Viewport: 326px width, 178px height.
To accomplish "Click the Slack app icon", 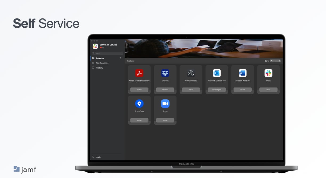I will pyautogui.click(x=268, y=73).
